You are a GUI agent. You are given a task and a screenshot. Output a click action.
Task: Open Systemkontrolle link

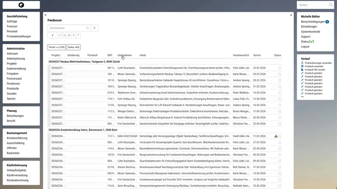(311, 31)
